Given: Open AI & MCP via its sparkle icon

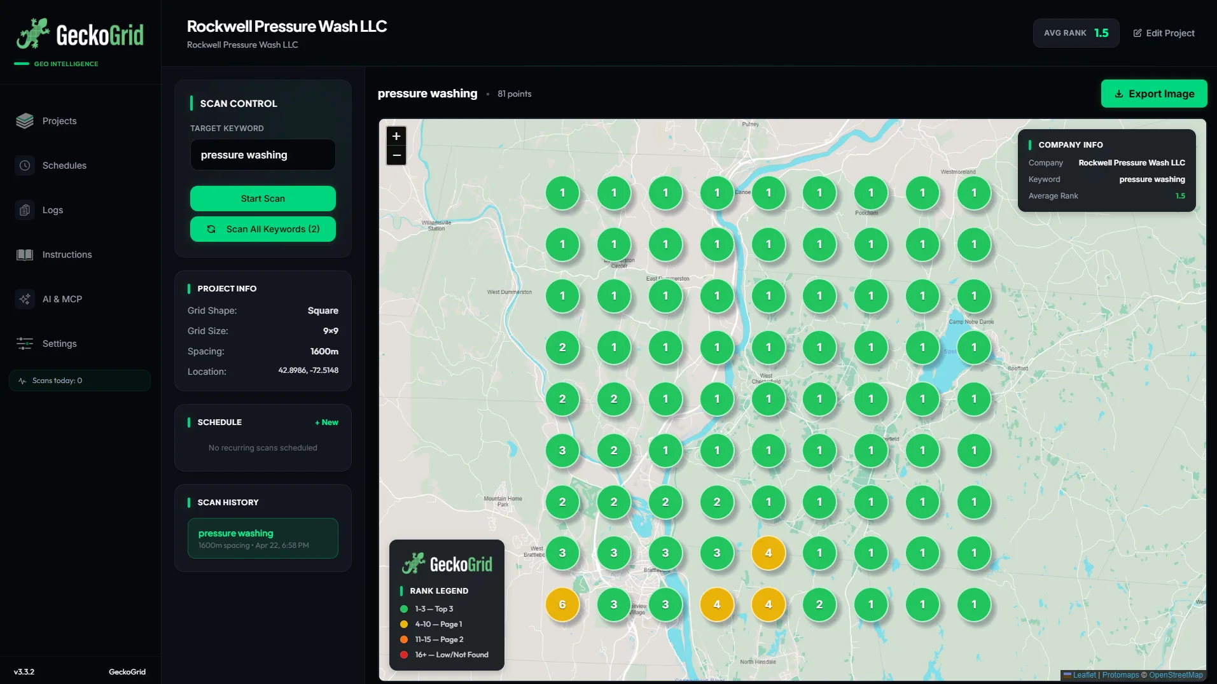Looking at the screenshot, I should [x=25, y=299].
